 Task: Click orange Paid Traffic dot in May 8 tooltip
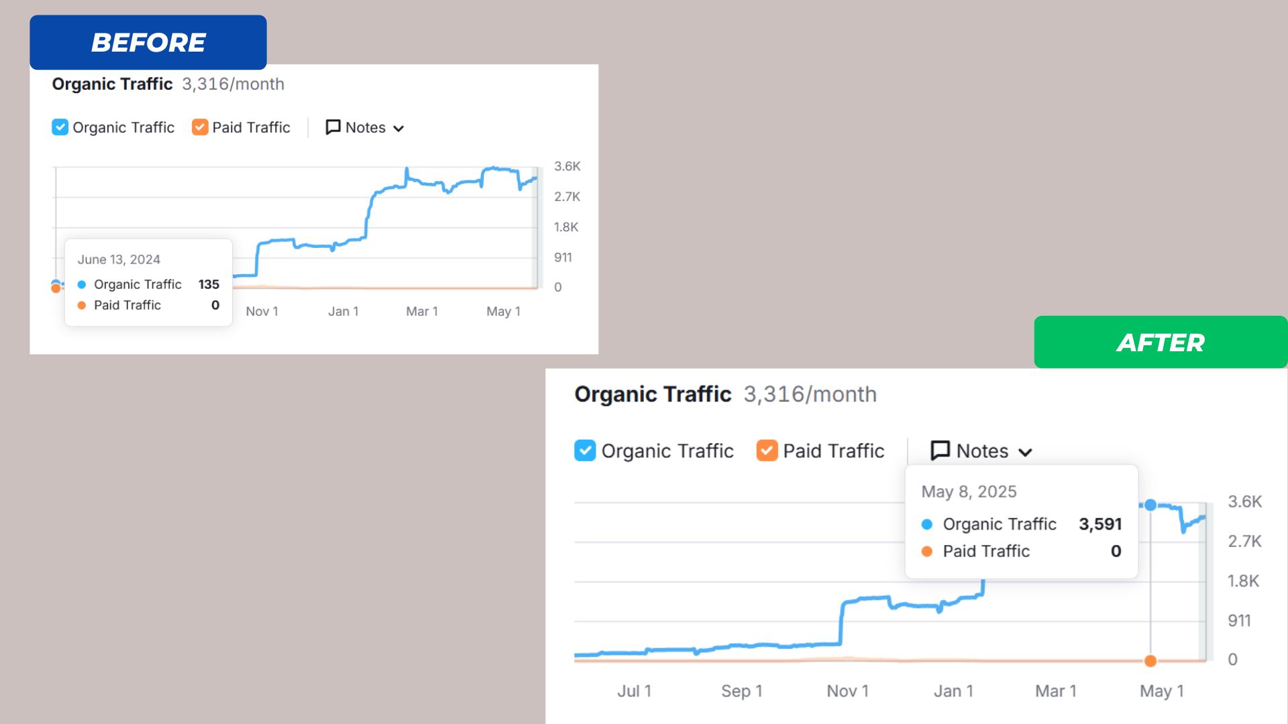[x=927, y=551]
